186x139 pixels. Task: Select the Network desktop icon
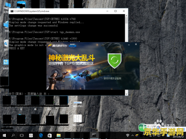pos(6,26)
